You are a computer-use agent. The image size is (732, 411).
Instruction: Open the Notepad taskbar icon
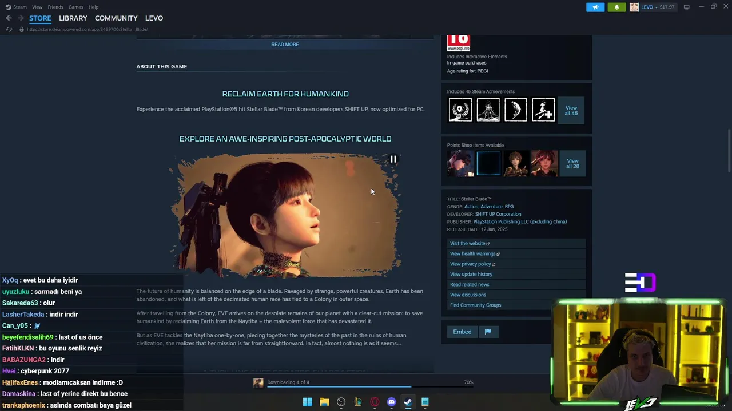(425, 402)
